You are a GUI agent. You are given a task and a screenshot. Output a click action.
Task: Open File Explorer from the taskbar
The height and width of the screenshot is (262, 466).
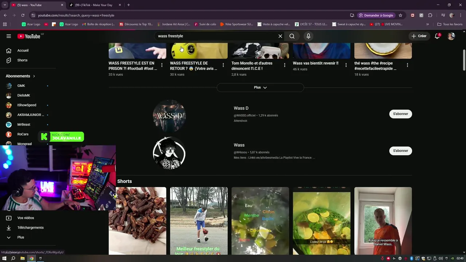click(22, 258)
